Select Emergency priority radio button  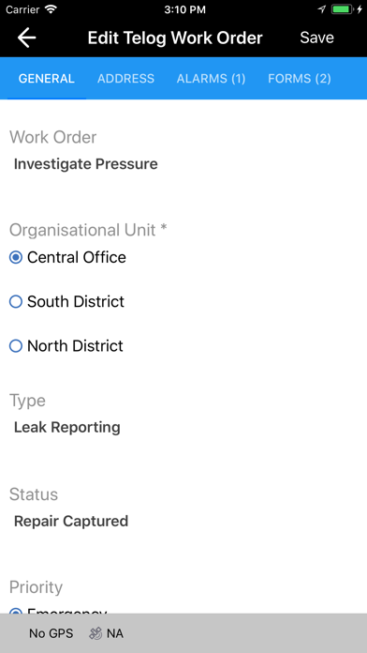[x=16, y=610]
